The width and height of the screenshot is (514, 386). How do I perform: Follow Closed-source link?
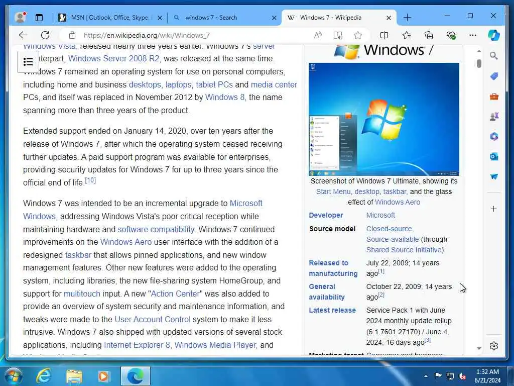pos(389,229)
